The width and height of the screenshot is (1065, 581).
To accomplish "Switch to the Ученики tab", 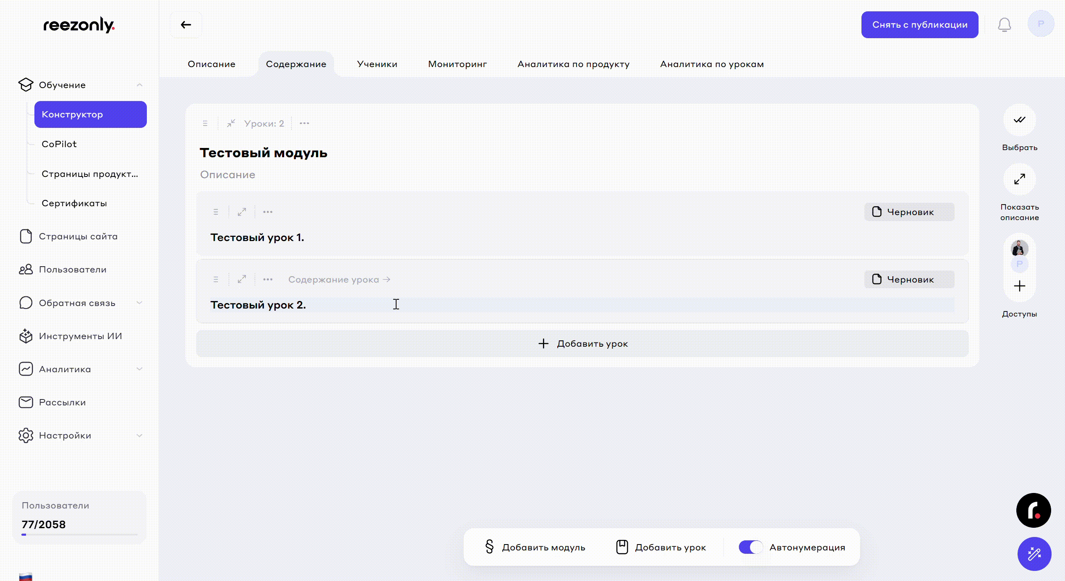I will (x=377, y=64).
